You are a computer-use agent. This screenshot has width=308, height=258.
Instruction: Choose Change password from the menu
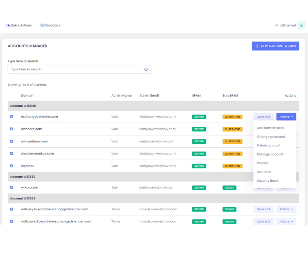click(271, 137)
